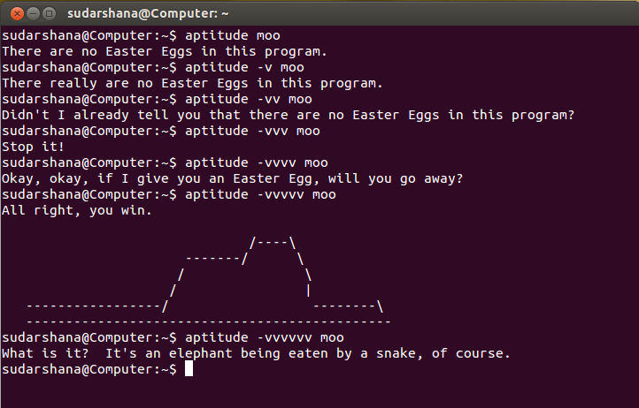The height and width of the screenshot is (408, 639).
Task: Click the "All right, you win." output
Action: pyautogui.click(x=77, y=210)
